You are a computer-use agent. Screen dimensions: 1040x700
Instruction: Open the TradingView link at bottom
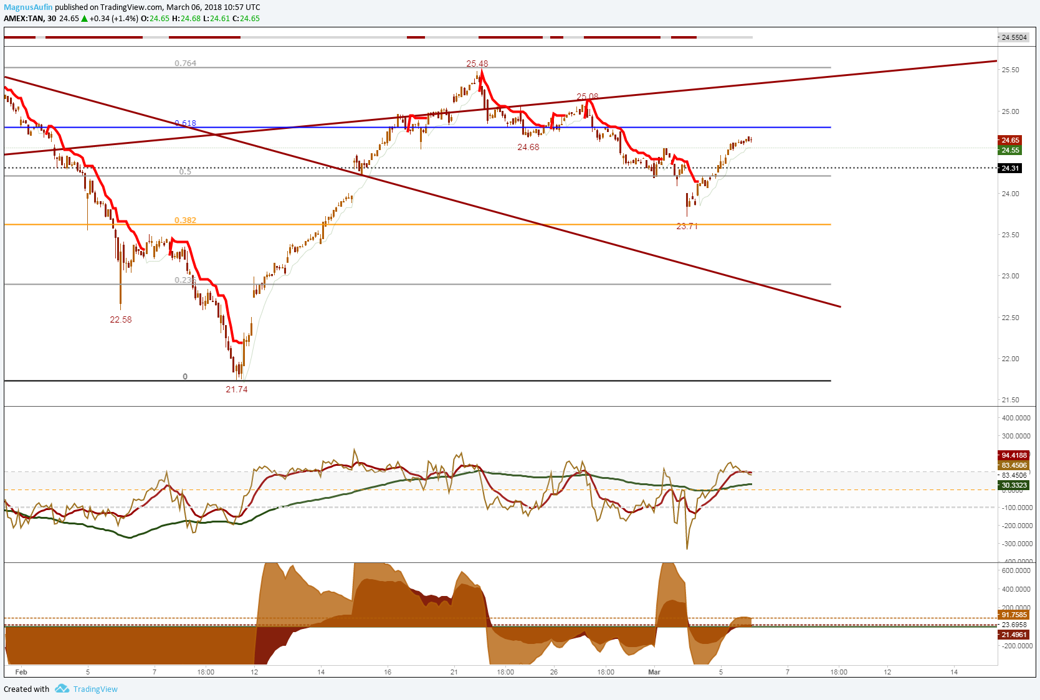click(x=95, y=689)
